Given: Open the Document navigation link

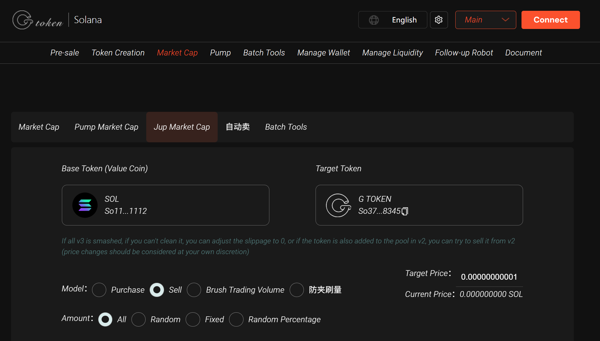Looking at the screenshot, I should (523, 53).
